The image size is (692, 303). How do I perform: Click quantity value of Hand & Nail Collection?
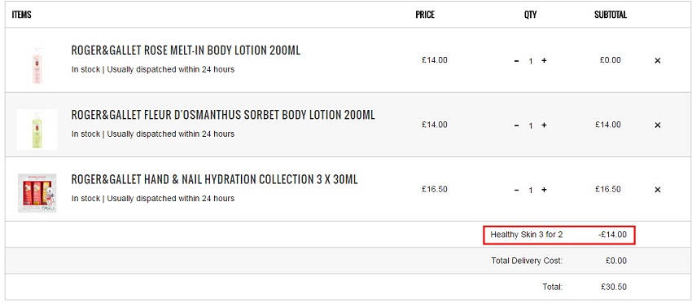[531, 191]
